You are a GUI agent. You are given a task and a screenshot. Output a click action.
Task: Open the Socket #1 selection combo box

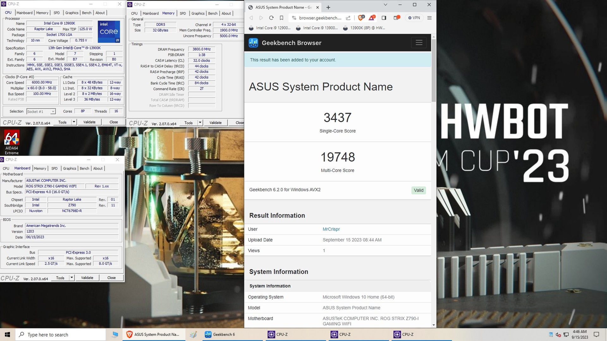tap(41, 111)
